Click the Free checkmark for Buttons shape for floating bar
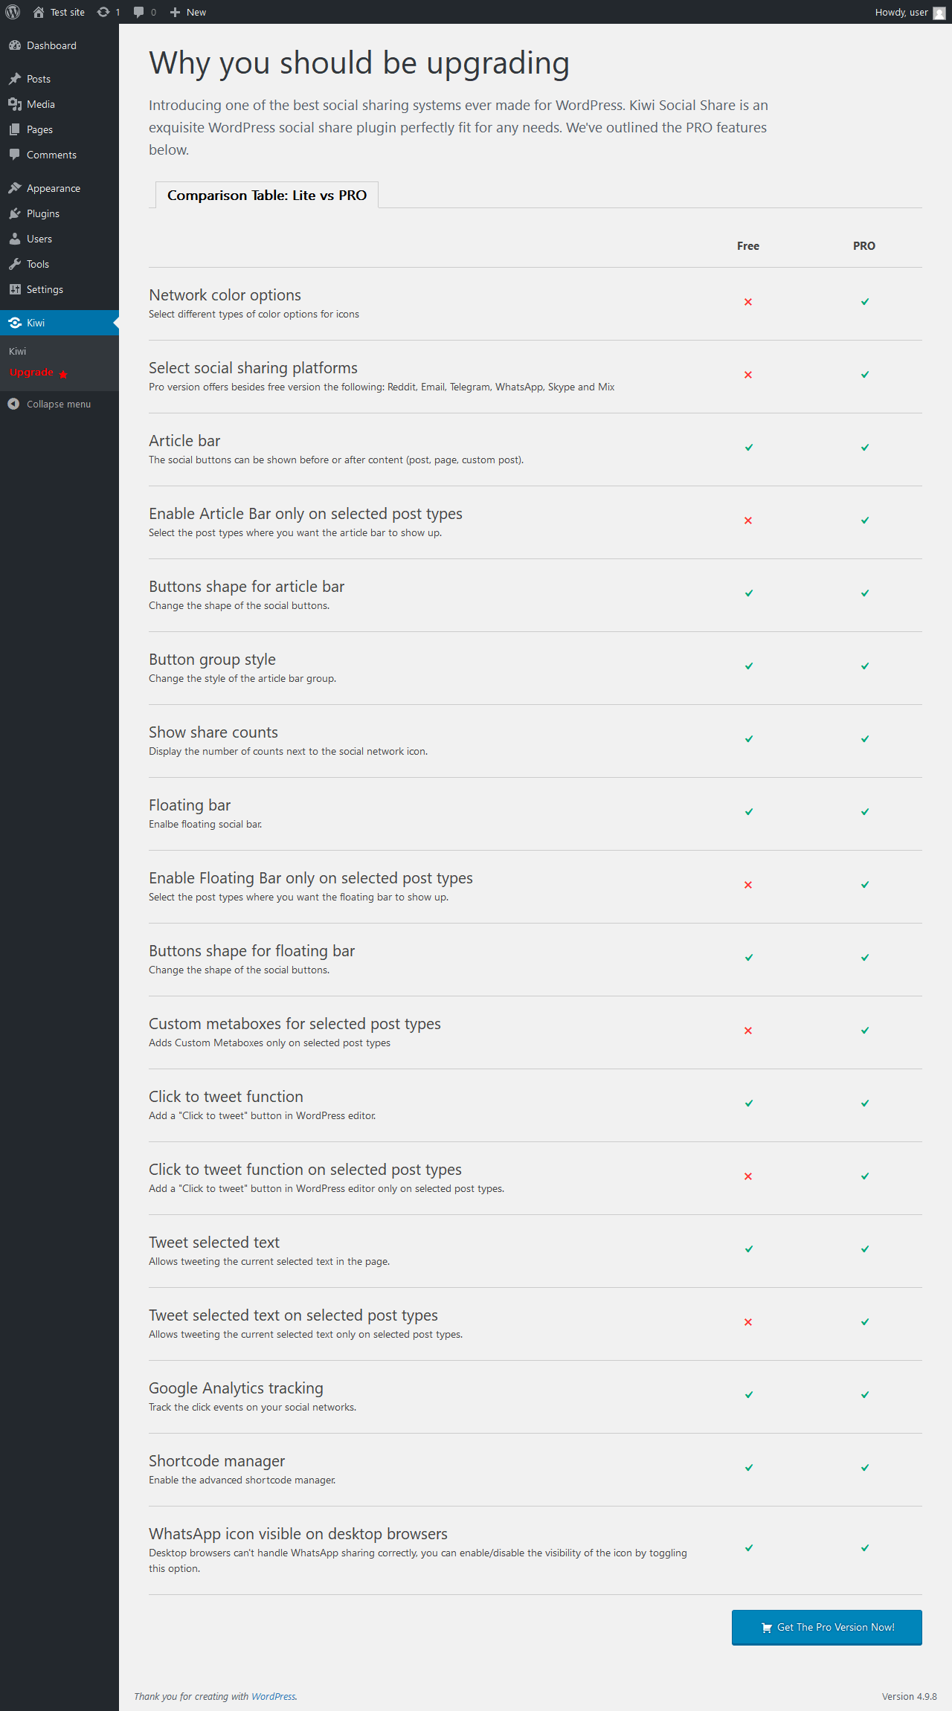The height and width of the screenshot is (1711, 952). [x=749, y=958]
